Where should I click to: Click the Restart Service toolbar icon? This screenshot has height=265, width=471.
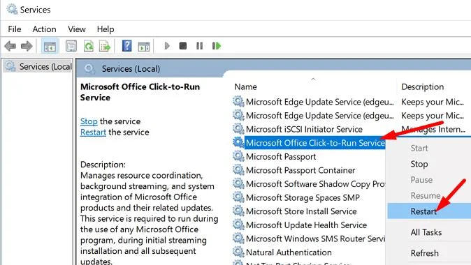(x=217, y=46)
